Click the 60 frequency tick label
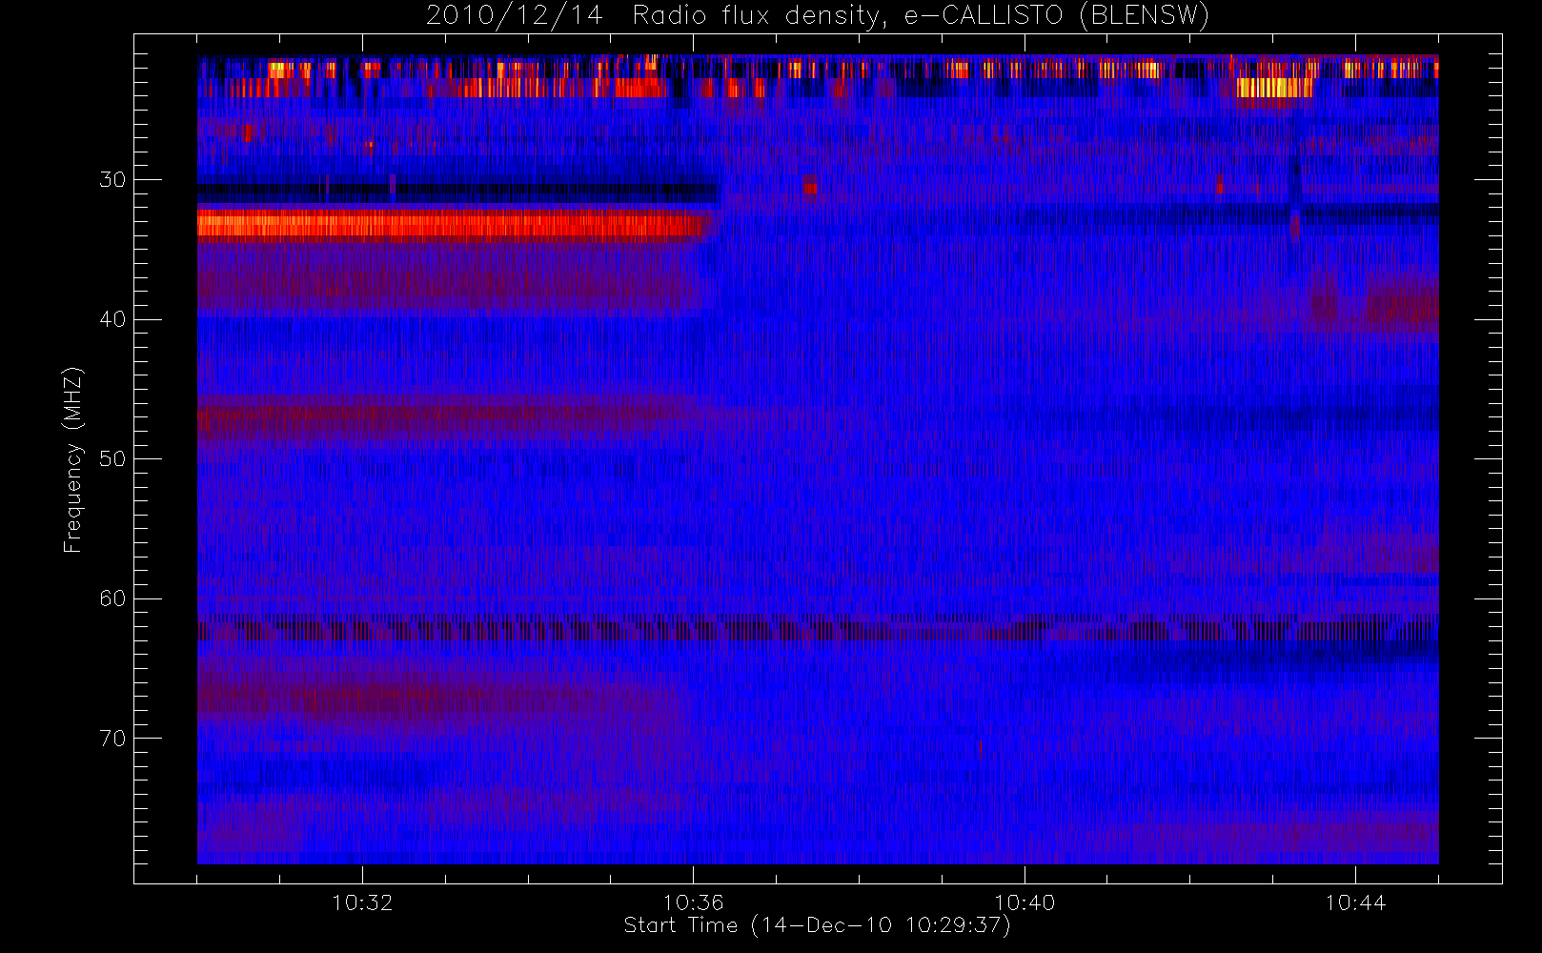 (x=112, y=598)
